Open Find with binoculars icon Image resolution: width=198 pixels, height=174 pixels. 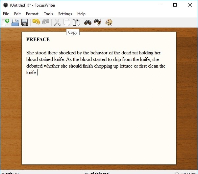click(88, 22)
